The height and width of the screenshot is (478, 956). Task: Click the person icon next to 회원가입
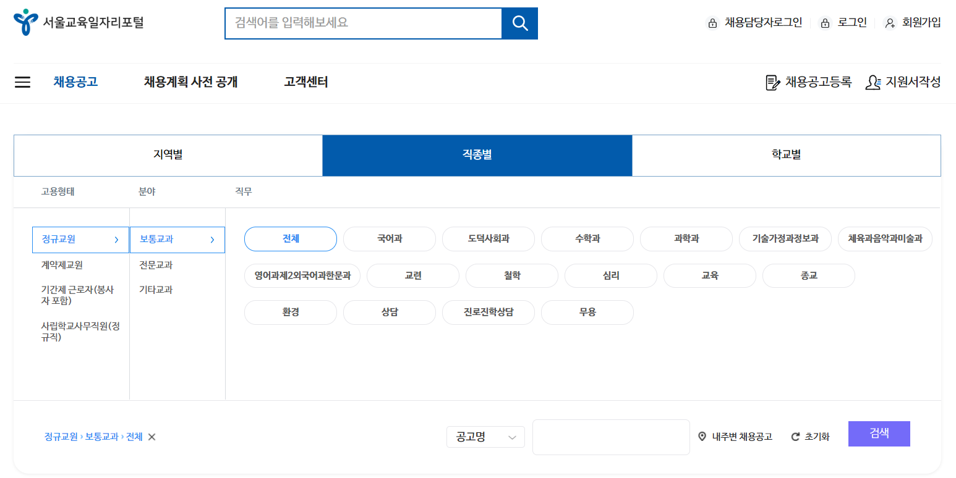890,23
